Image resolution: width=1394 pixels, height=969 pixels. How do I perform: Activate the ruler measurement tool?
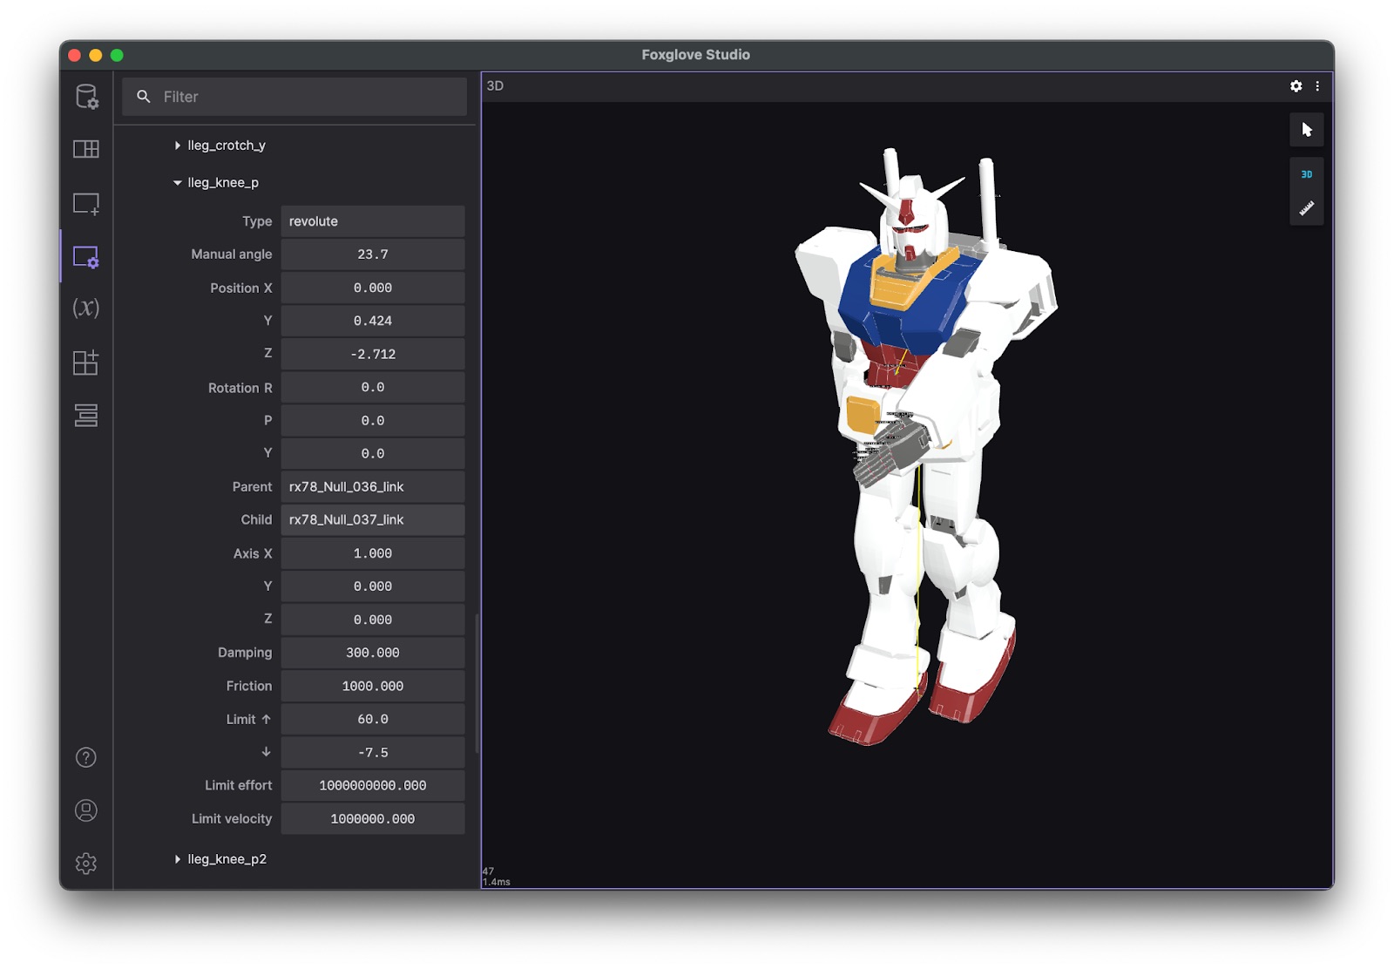pos(1306,208)
